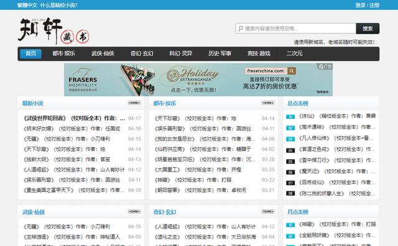Open 《无疆》 dated 04-15 in 最新小说
Image resolution: width=398 pixels, height=246 pixels.
[x=67, y=139]
